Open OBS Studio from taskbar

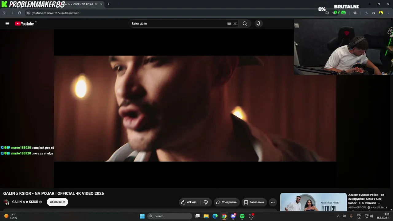(x=251, y=216)
